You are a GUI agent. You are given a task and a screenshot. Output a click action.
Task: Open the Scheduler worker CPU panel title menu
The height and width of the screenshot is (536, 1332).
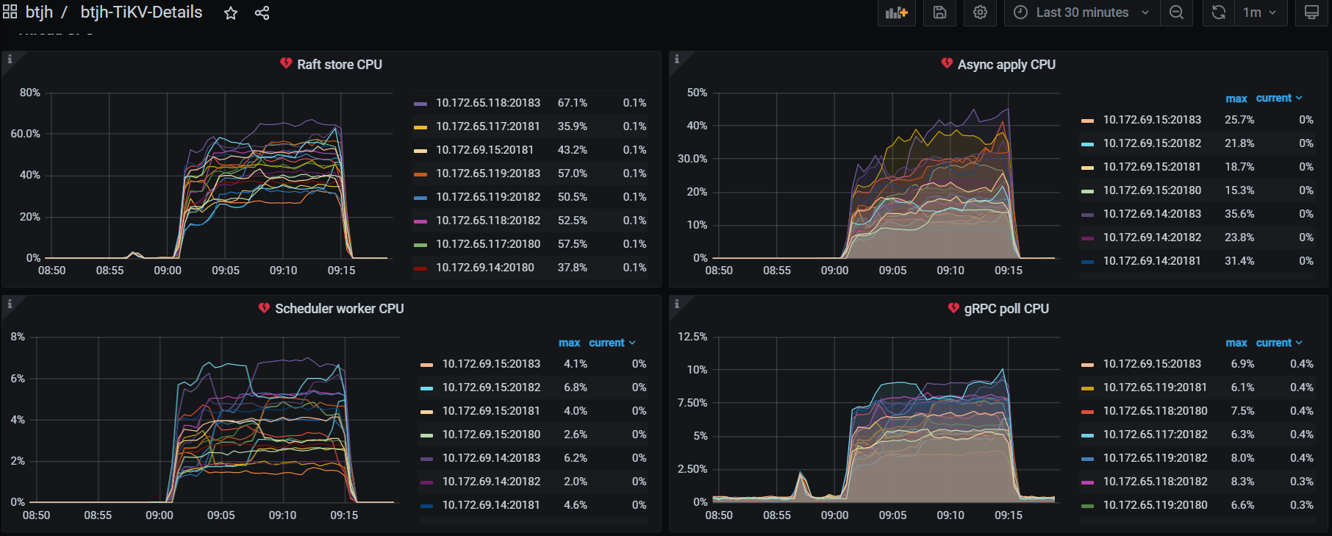pos(339,309)
